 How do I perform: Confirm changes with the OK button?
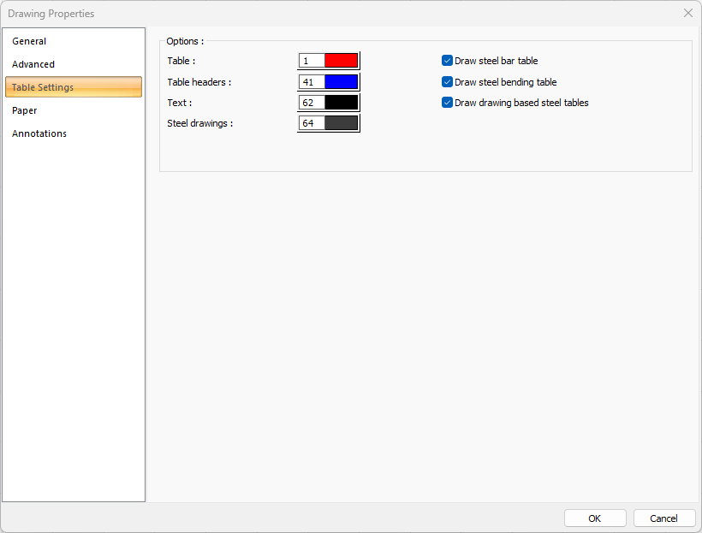(595, 518)
